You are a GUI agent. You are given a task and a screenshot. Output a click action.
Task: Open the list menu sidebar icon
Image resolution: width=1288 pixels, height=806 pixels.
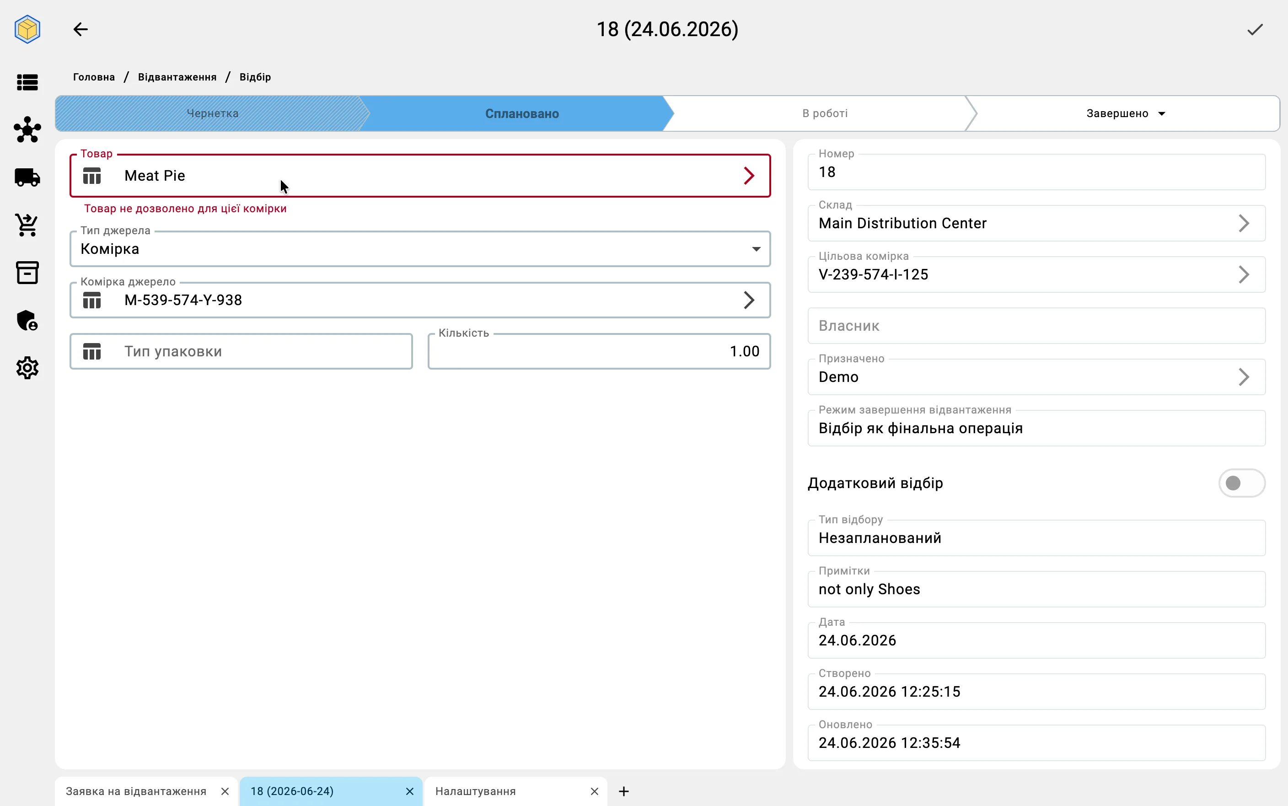point(27,82)
